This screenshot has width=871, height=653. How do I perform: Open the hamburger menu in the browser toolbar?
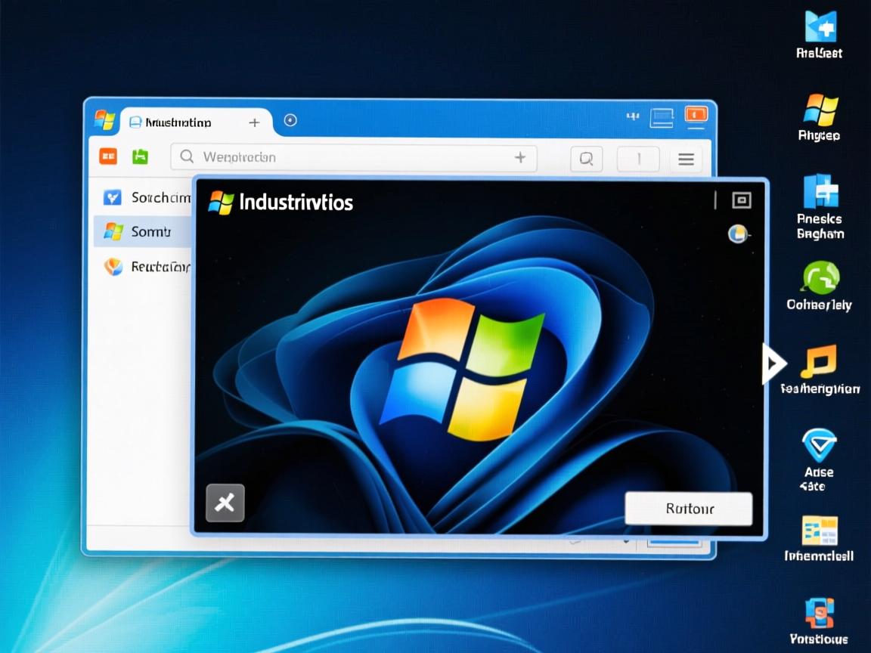686,159
